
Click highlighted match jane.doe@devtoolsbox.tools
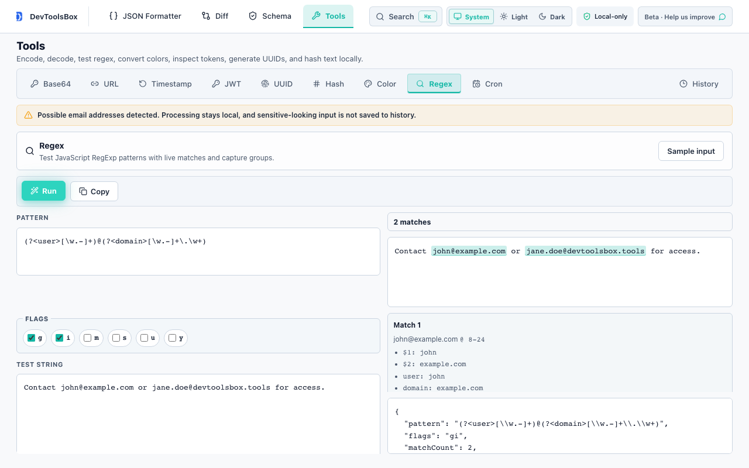point(585,251)
